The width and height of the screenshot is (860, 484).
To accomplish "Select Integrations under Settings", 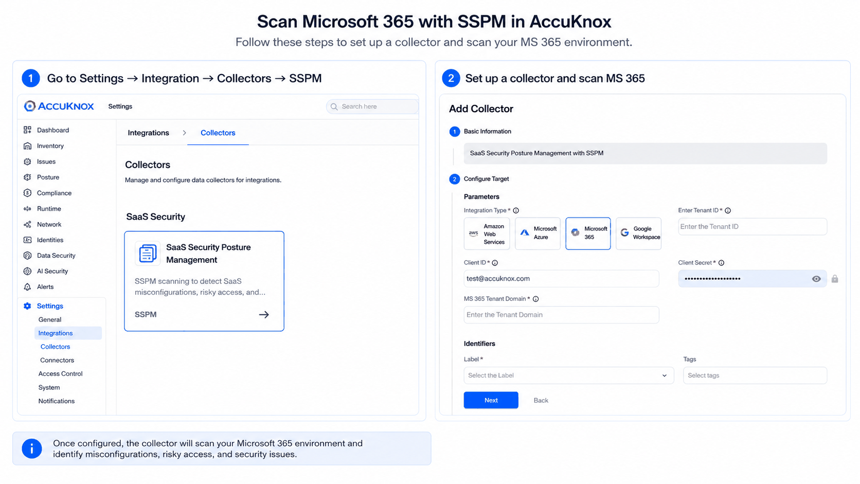I will pos(68,333).
